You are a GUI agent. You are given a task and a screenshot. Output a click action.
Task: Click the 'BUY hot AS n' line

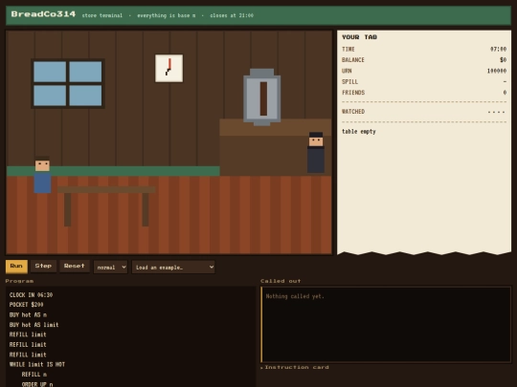[28, 315]
